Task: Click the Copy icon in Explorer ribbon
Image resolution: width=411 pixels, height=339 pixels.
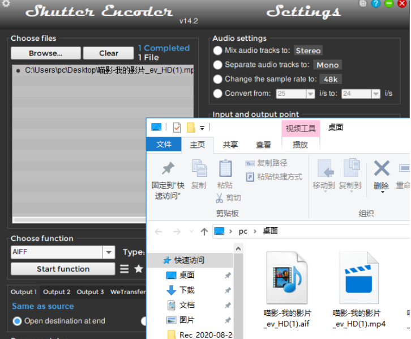Action: coord(199,168)
